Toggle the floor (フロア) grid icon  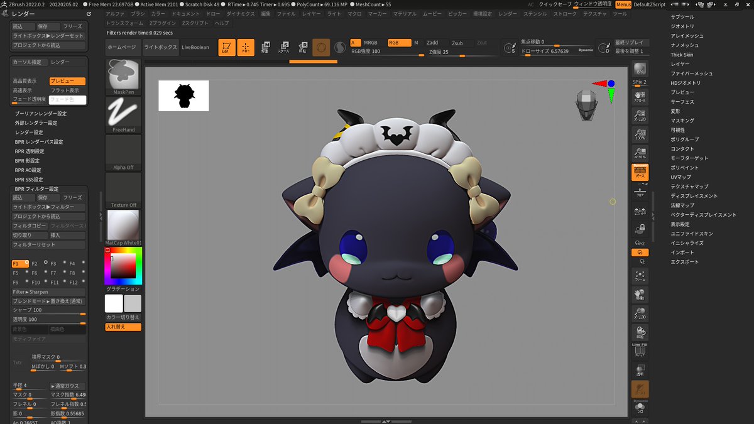pyautogui.click(x=640, y=191)
